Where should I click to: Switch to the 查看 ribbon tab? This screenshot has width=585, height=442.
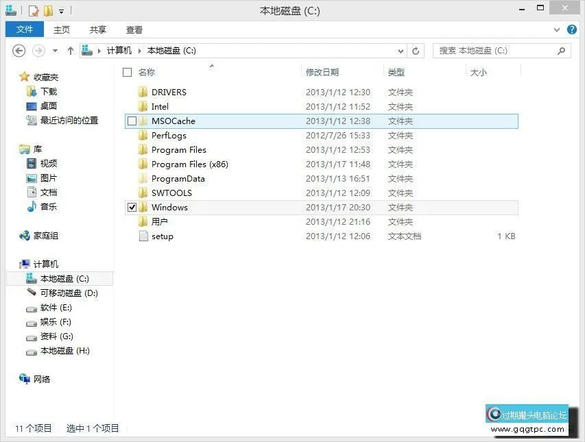tap(134, 29)
